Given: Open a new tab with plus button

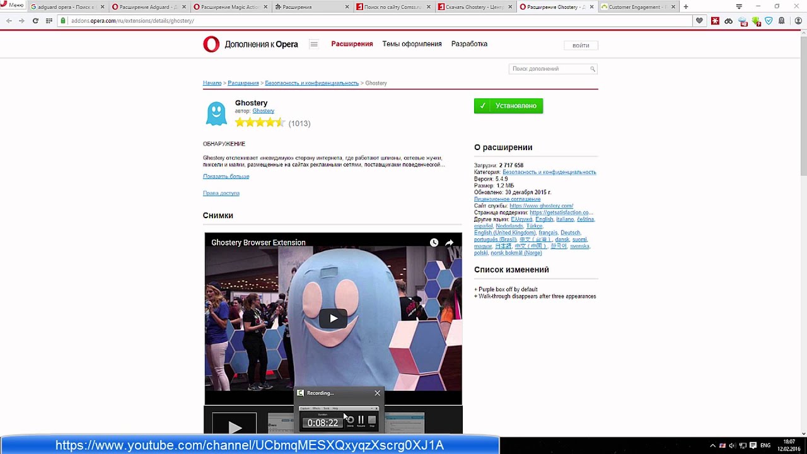Looking at the screenshot, I should click(x=686, y=7).
